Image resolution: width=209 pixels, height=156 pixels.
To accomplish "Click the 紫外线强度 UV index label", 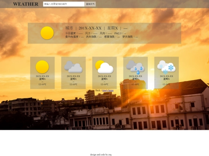I will pos(75,37).
